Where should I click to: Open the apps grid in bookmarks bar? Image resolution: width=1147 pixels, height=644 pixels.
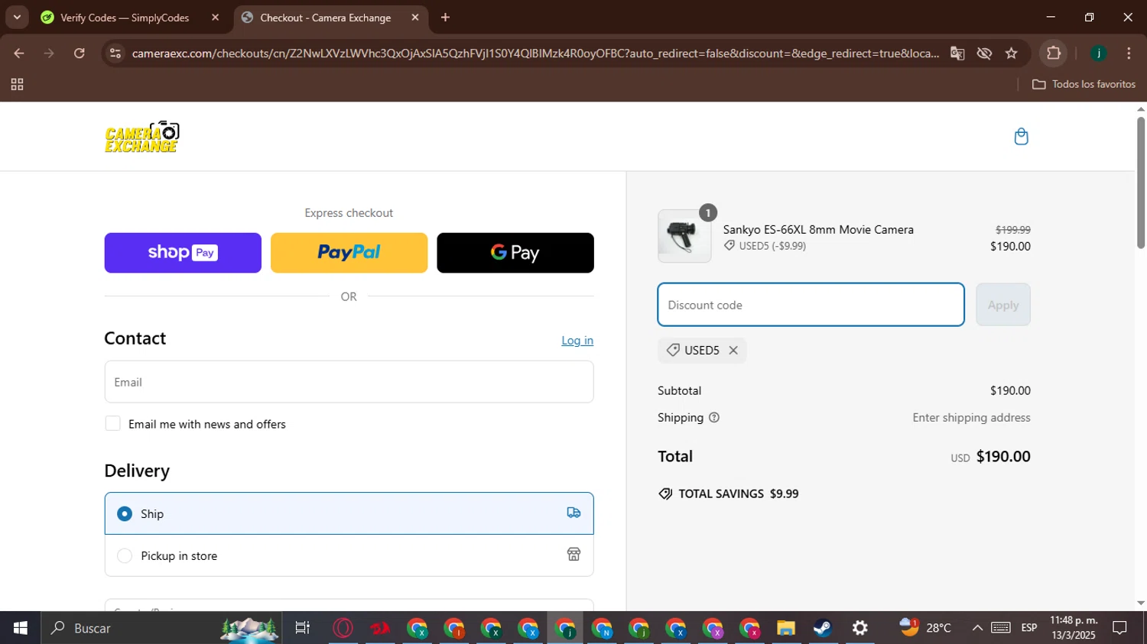click(x=17, y=85)
